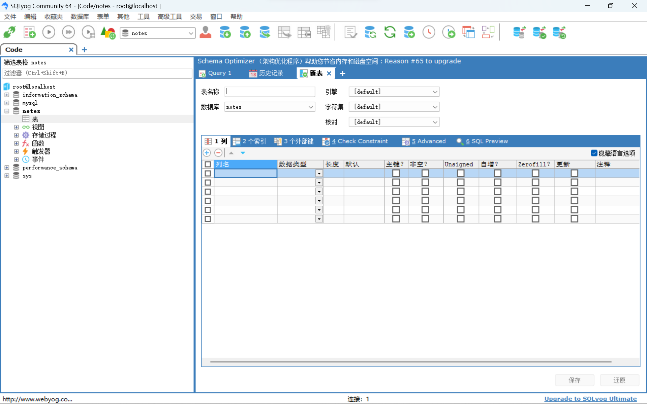This screenshot has height=404, width=647.
Task: Check the 更新 box in the first row
Action: click(x=575, y=173)
